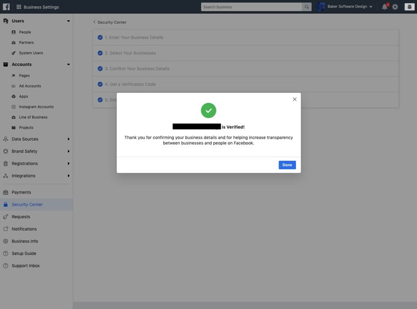Click the Security Center lock icon

(6, 204)
